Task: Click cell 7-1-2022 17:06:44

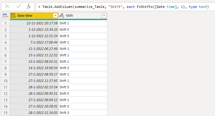Action: pos(34,42)
